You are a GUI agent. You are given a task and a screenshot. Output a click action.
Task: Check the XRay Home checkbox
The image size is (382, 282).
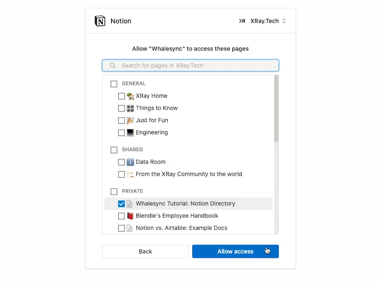pos(121,96)
